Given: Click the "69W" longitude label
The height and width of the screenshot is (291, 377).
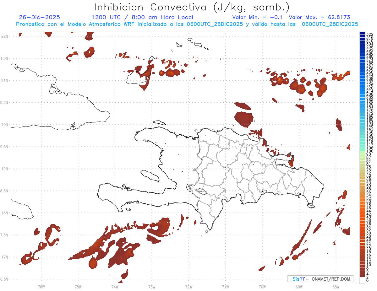Looking at the screenshot, I should (x=299, y=287).
